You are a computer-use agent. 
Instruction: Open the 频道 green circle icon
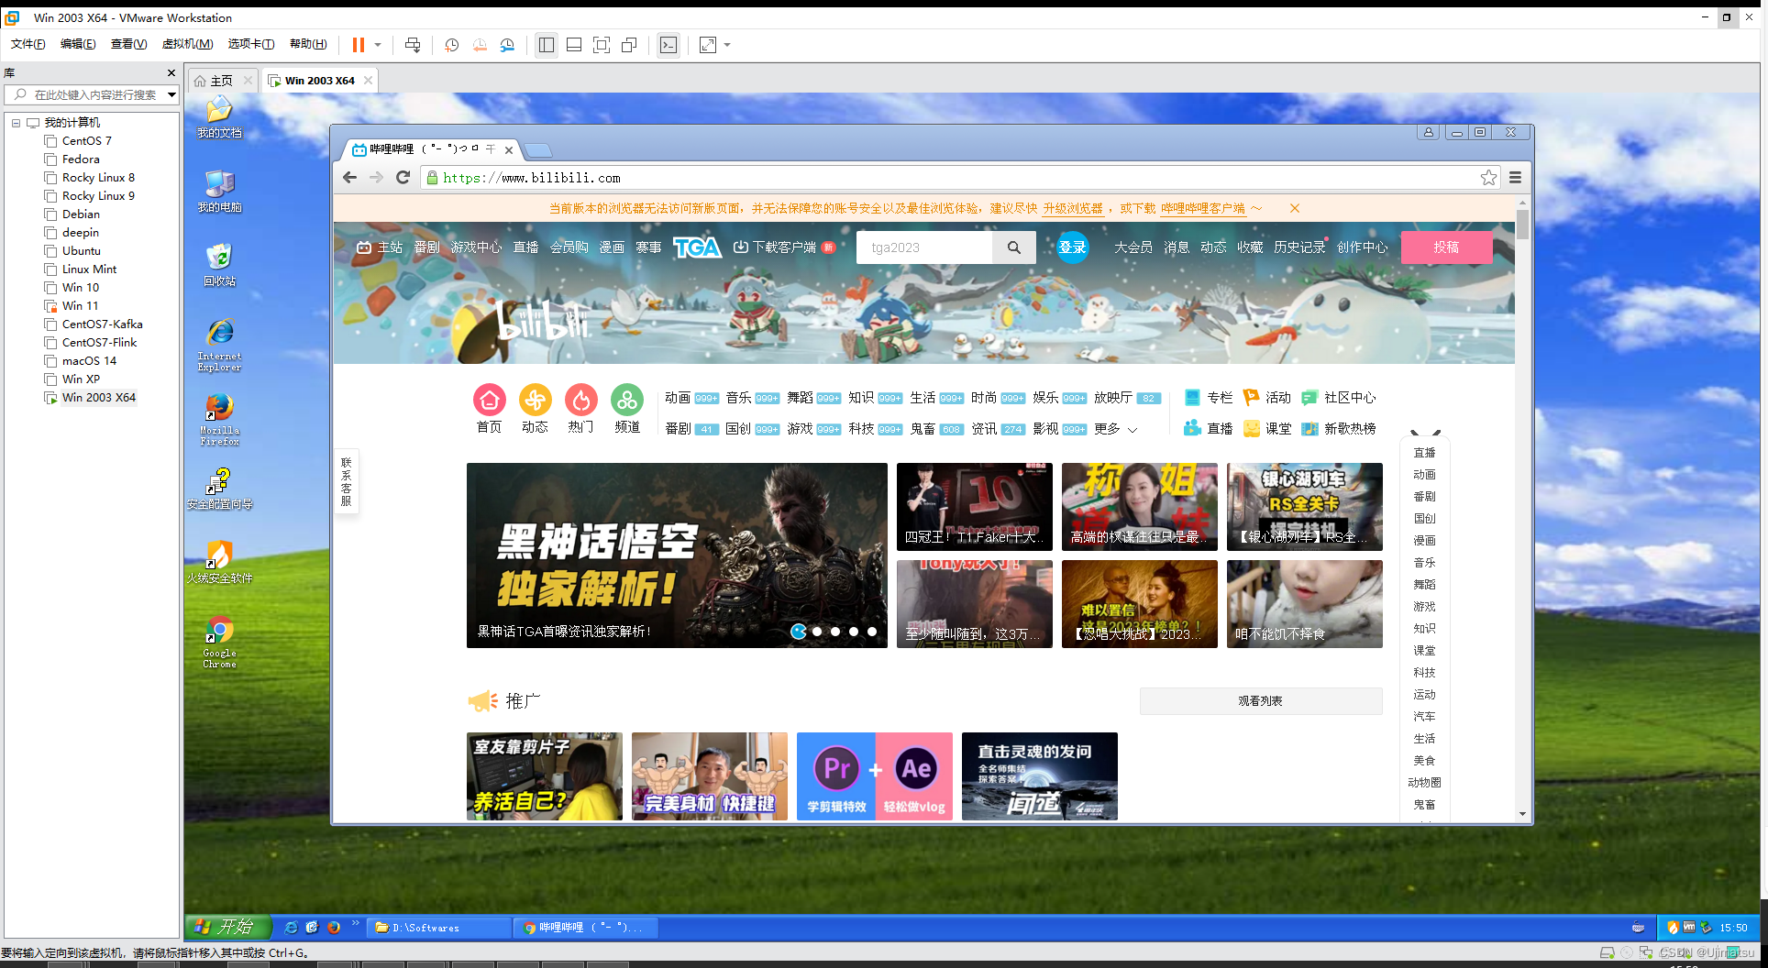(x=627, y=400)
